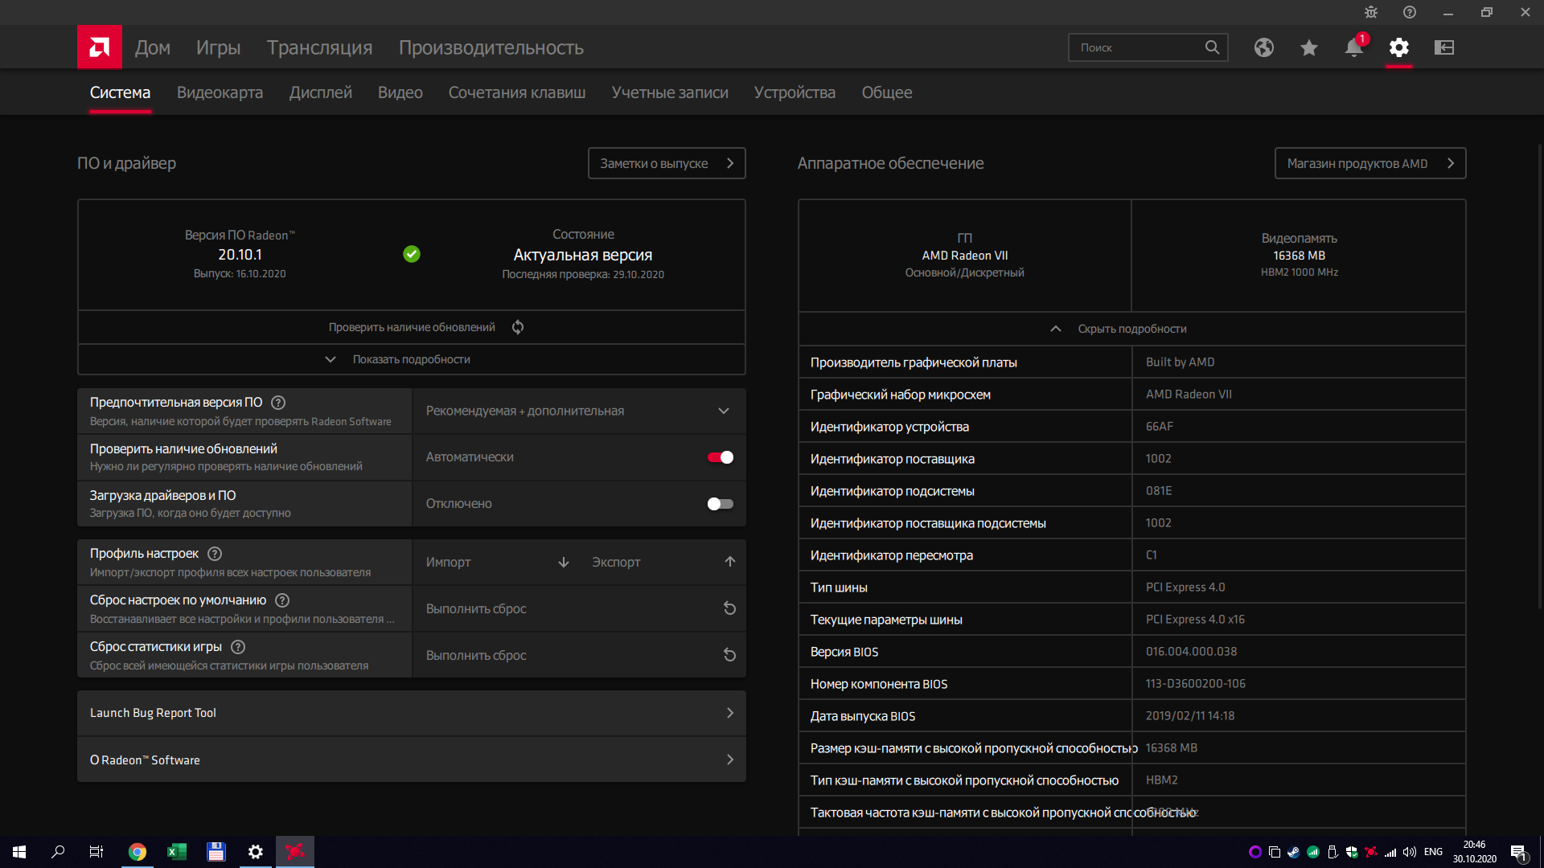
Task: Open Excel from the Windows taskbar
Action: [x=176, y=852]
